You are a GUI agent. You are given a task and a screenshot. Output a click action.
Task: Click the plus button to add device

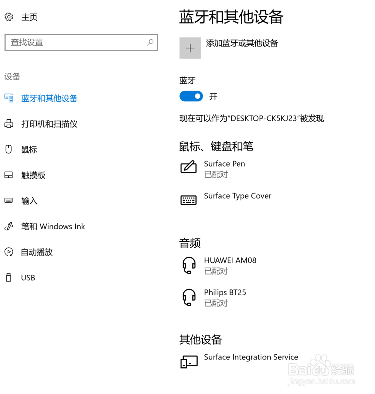pyautogui.click(x=190, y=48)
